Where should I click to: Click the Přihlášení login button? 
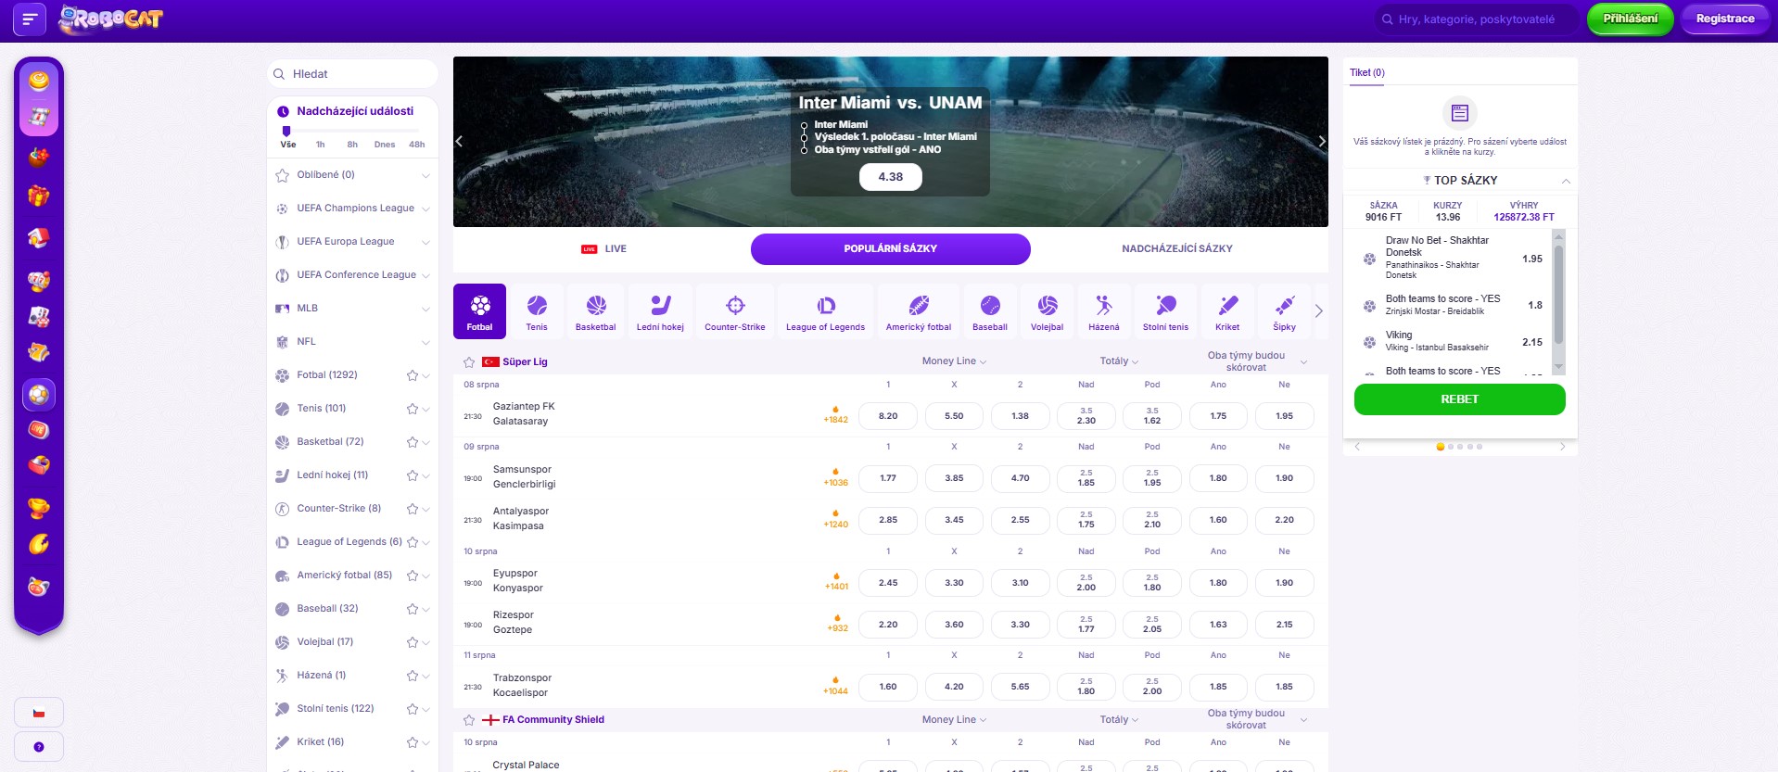pos(1631,19)
